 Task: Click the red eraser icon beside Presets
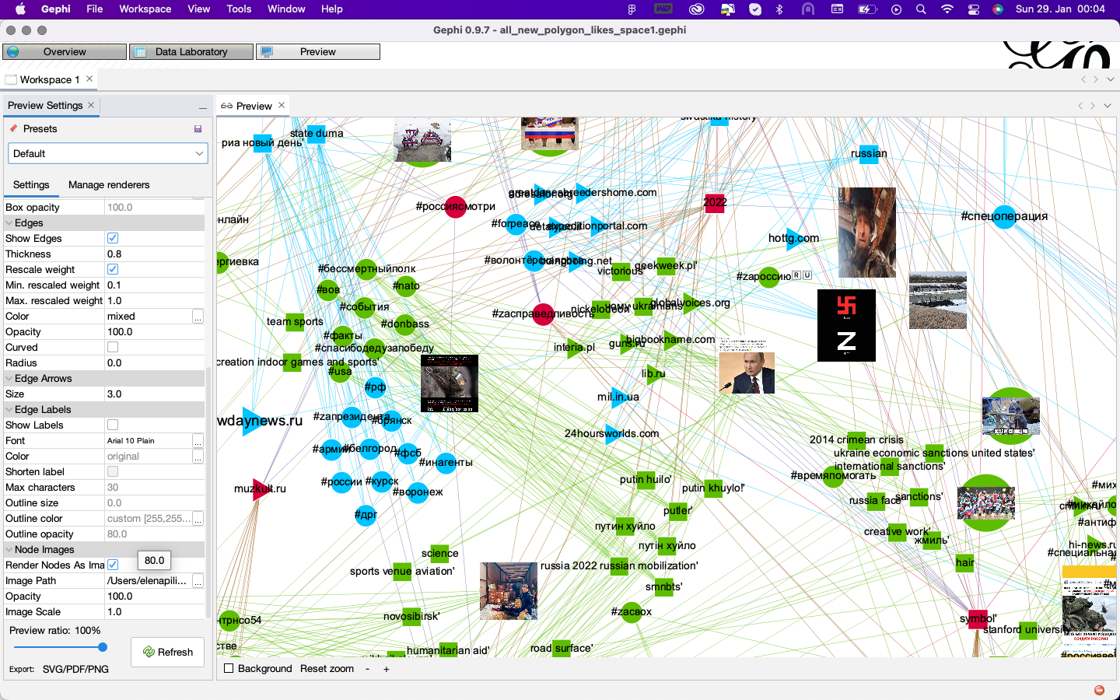[13, 128]
